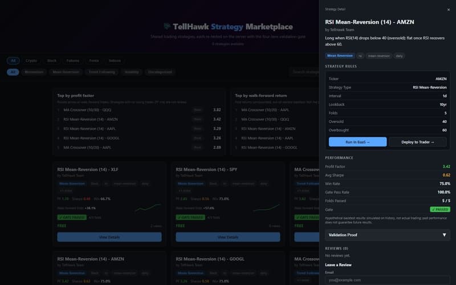Viewport: 456px width, 285px height.
Task: Select the All category filter beside Momentum
Action: pyautogui.click(x=13, y=72)
